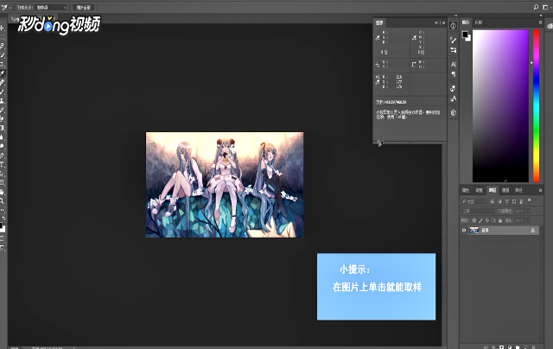Open the 3D panel cube dock icon
Screen dimensions: 553x349
point(453,112)
